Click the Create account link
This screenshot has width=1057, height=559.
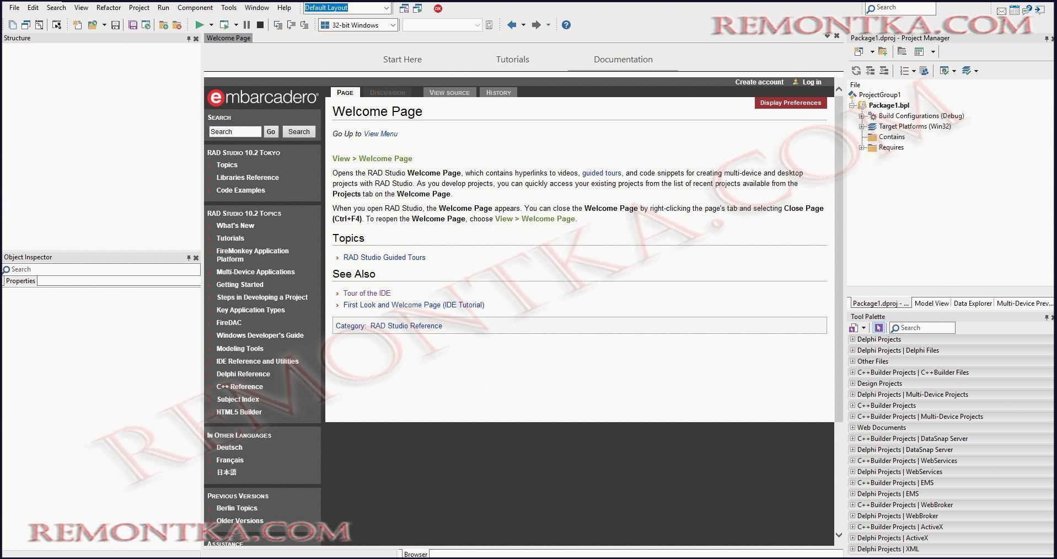tap(759, 82)
